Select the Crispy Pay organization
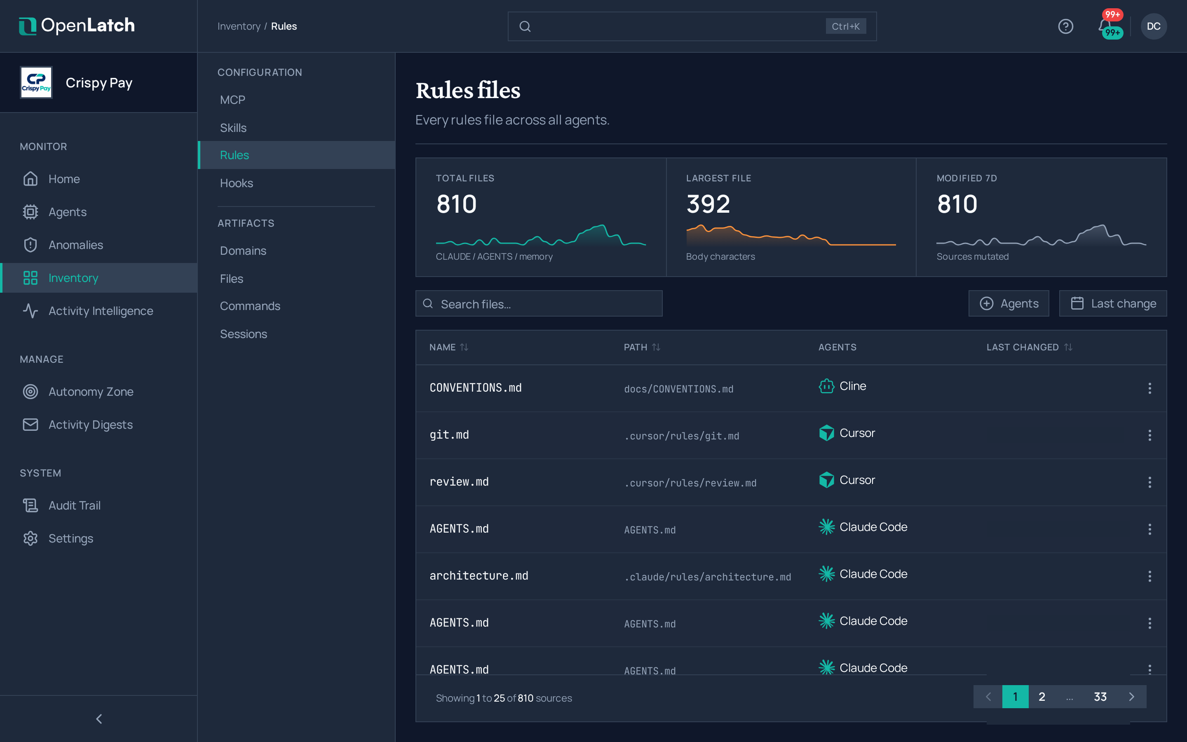The image size is (1187, 742). pyautogui.click(x=99, y=82)
